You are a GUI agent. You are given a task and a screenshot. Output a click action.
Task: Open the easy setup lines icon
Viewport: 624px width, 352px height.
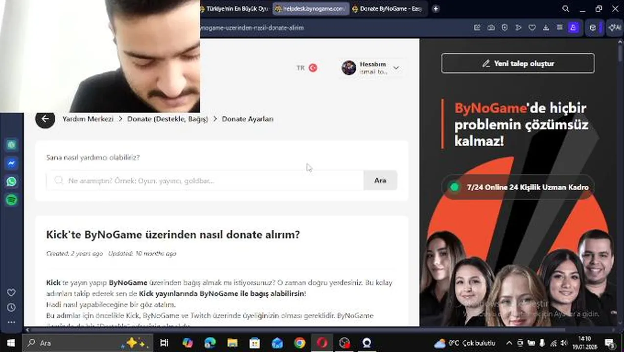click(x=559, y=28)
